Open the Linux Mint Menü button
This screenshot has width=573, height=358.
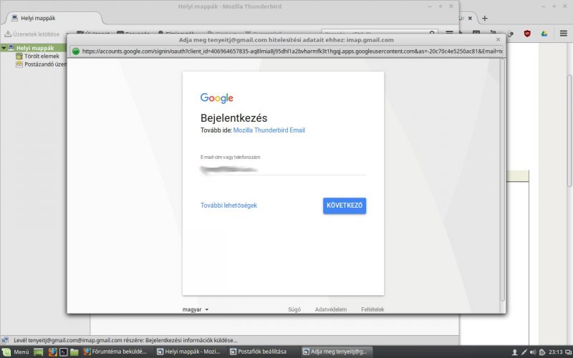point(16,352)
